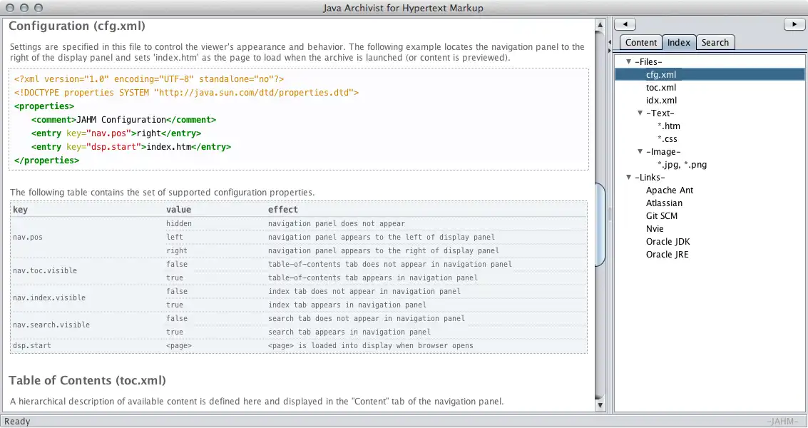Click the split-pane divider grip handle
Viewport: 808px width, 428px height.
pos(610,214)
